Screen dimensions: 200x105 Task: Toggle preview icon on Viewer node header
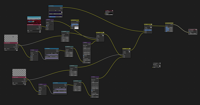coord(113,11)
